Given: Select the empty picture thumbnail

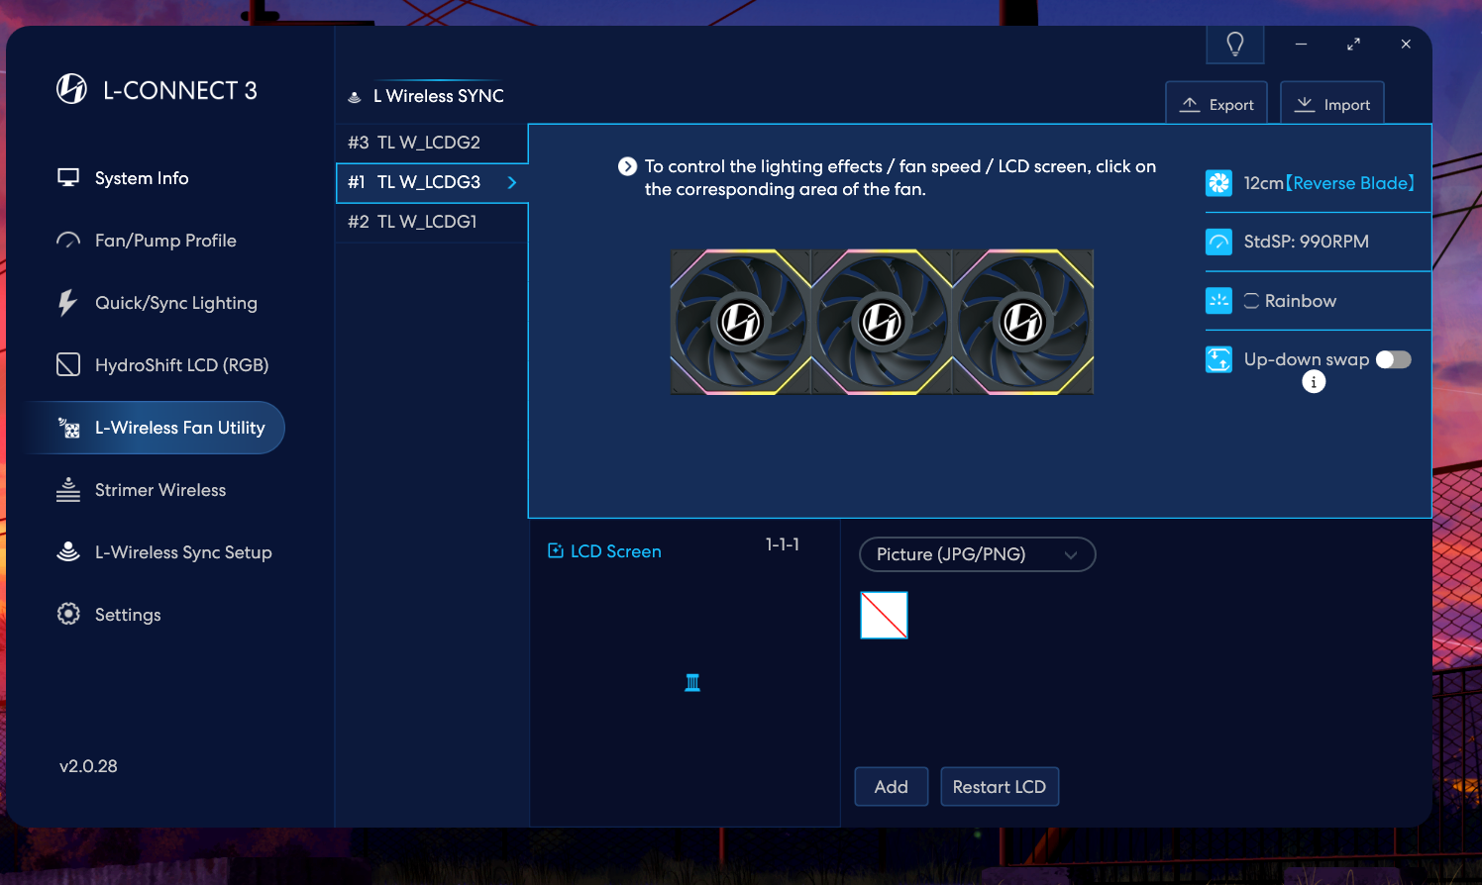Looking at the screenshot, I should pyautogui.click(x=884, y=616).
